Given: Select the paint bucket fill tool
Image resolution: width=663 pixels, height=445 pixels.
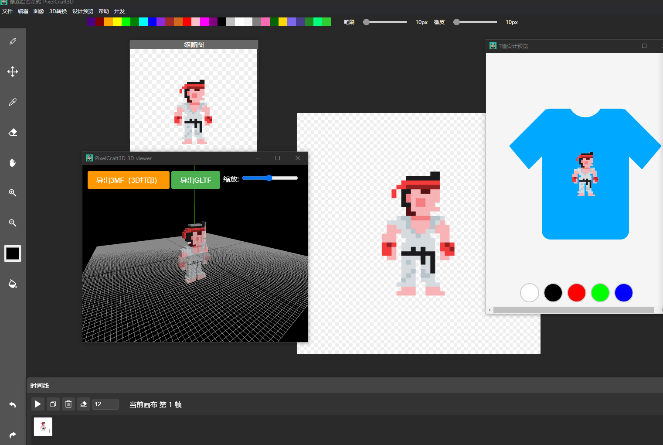Looking at the screenshot, I should click(13, 284).
